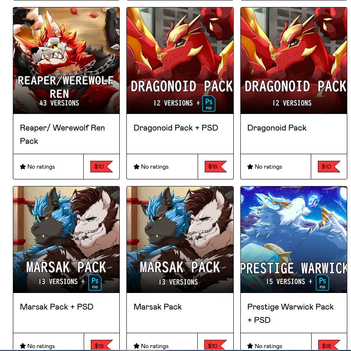
Task: Click the Reaper/ Werewolf Ren Pack title
Action: pyautogui.click(x=62, y=134)
